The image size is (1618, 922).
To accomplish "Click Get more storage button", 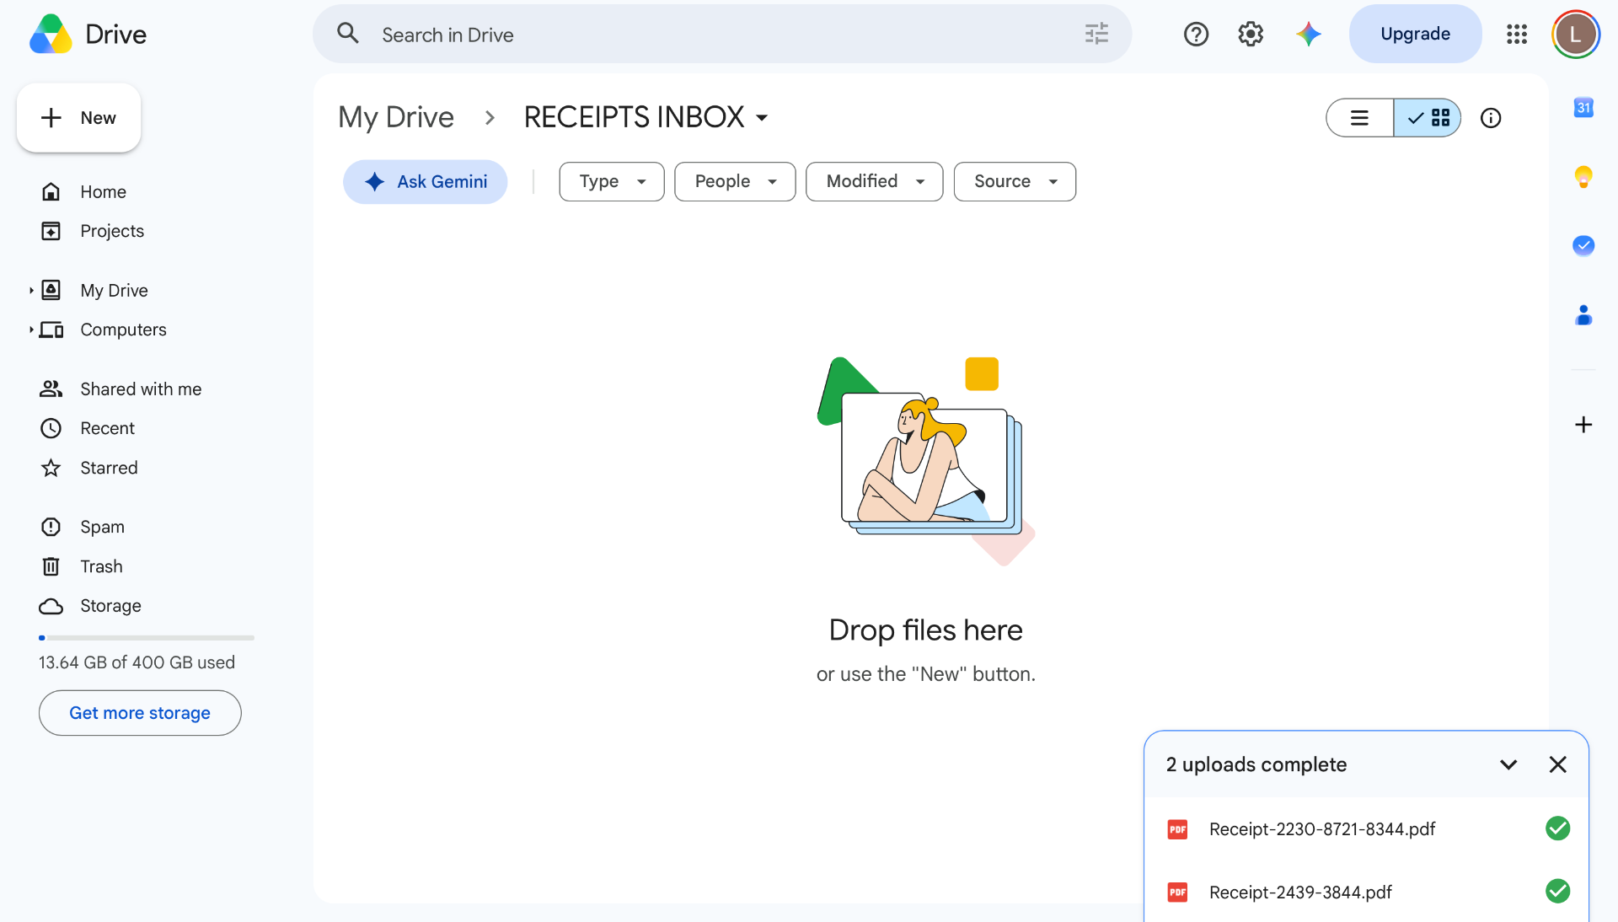I will [x=140, y=713].
